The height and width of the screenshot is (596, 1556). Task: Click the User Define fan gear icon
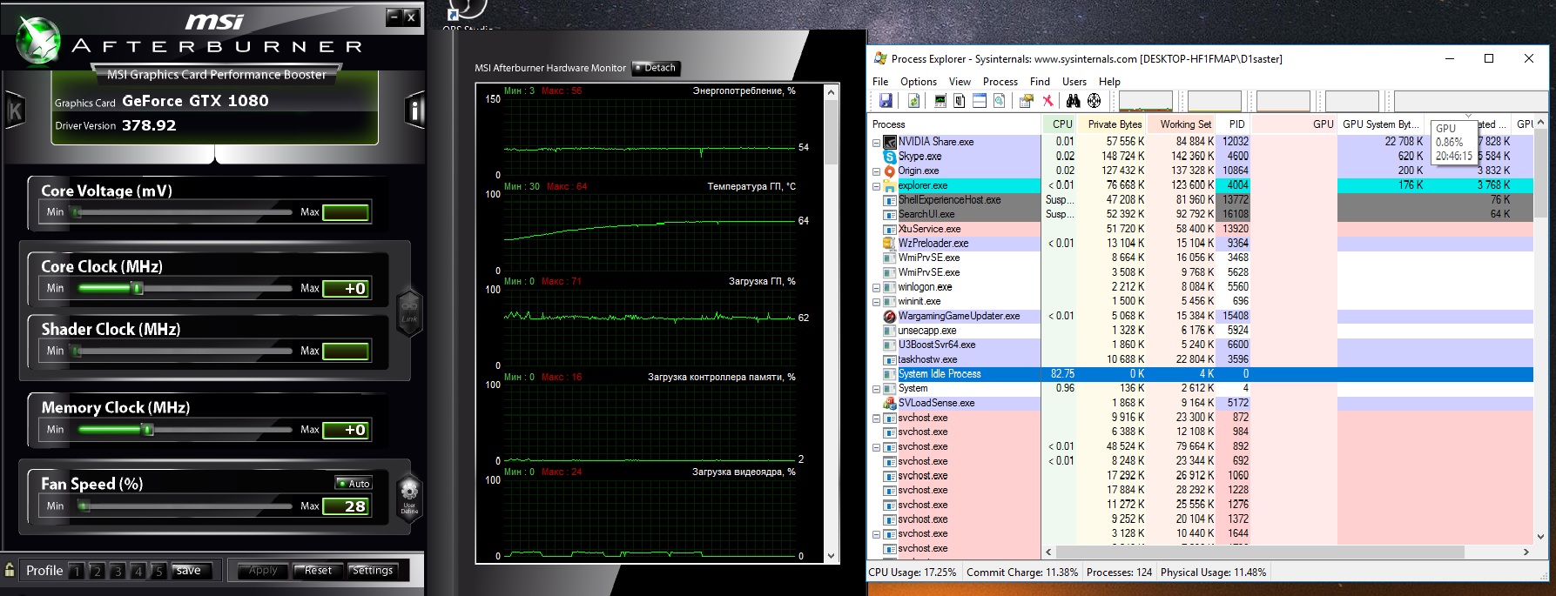[x=409, y=493]
